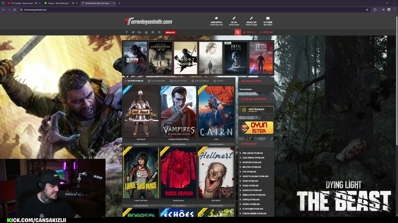
Task: Open Until Dawn game cover
Action: tap(236, 58)
